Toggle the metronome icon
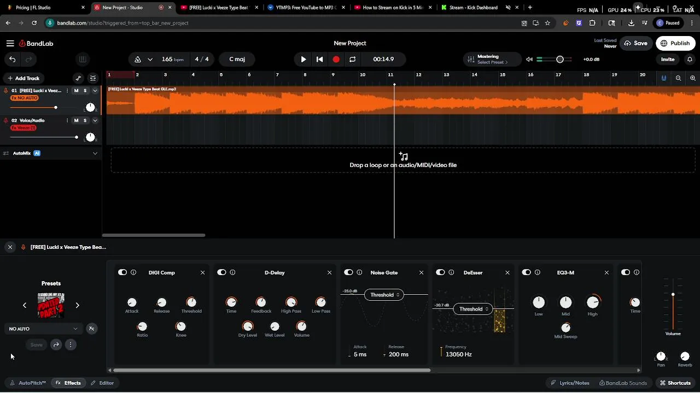 (x=138, y=59)
